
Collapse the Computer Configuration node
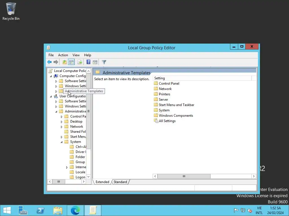point(51,76)
